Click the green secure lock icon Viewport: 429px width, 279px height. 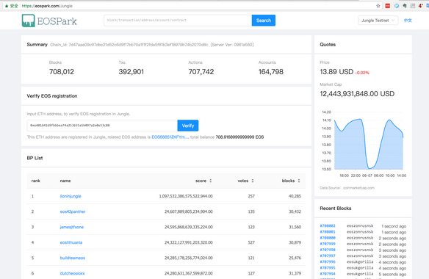point(7,6)
